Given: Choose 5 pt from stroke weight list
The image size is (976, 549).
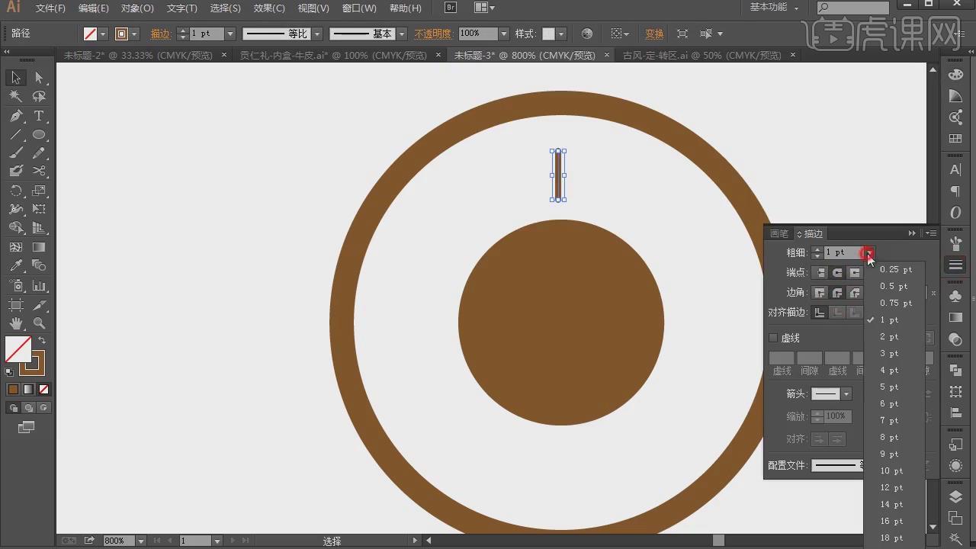Looking at the screenshot, I should 889,387.
